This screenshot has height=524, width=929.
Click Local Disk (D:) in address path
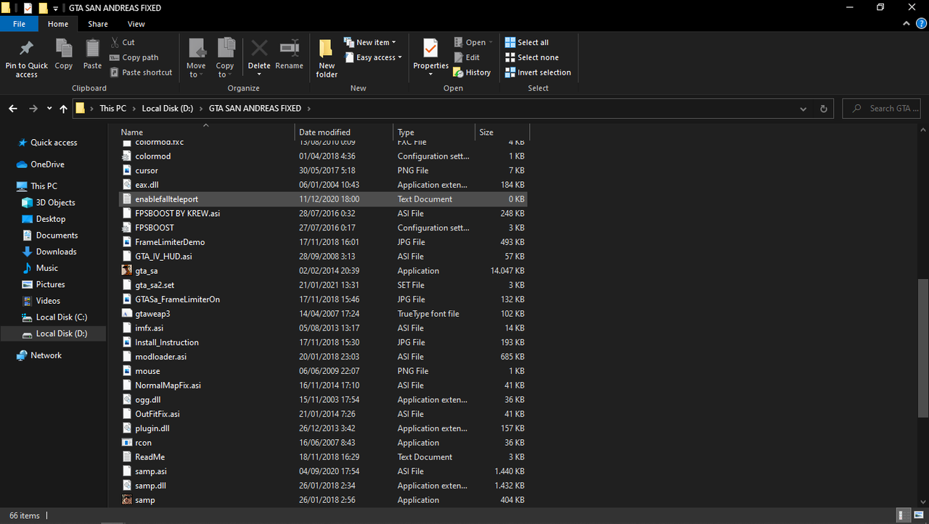pos(168,109)
